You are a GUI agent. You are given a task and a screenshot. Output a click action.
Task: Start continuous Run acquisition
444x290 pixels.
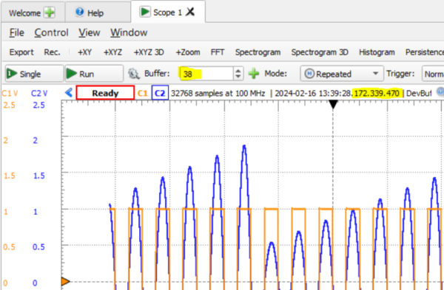94,74
